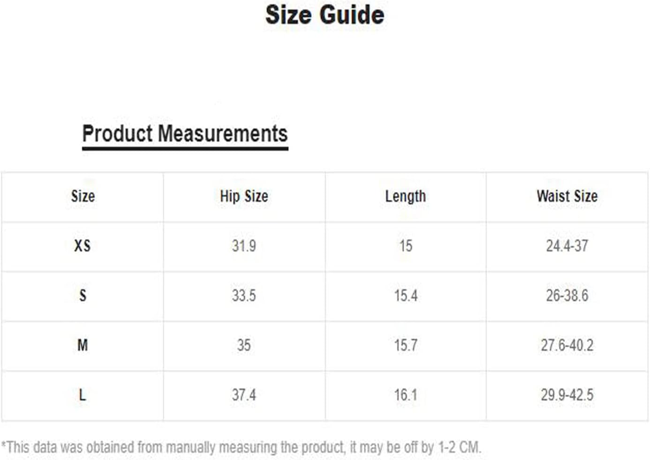Click the 26-38.6 waist size cell
Image resolution: width=650 pixels, height=460 pixels.
click(567, 296)
